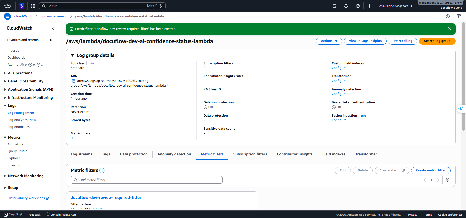The image size is (466, 218).
Task: Collapse the Logs section
Action: [5, 106]
